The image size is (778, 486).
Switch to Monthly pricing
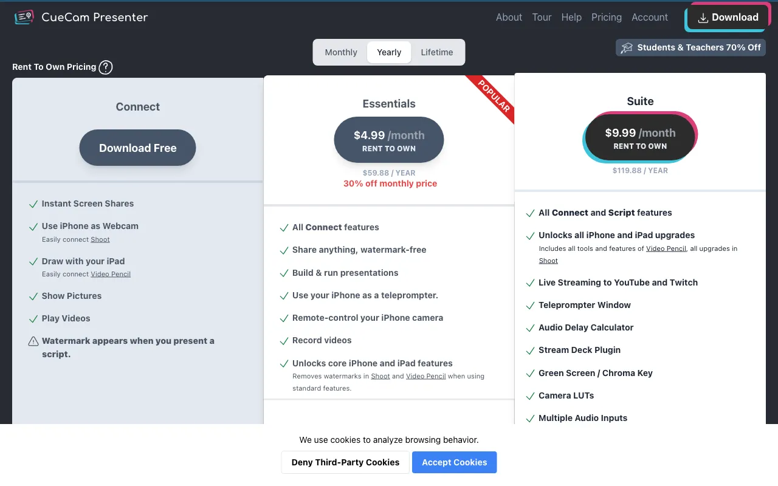341,52
